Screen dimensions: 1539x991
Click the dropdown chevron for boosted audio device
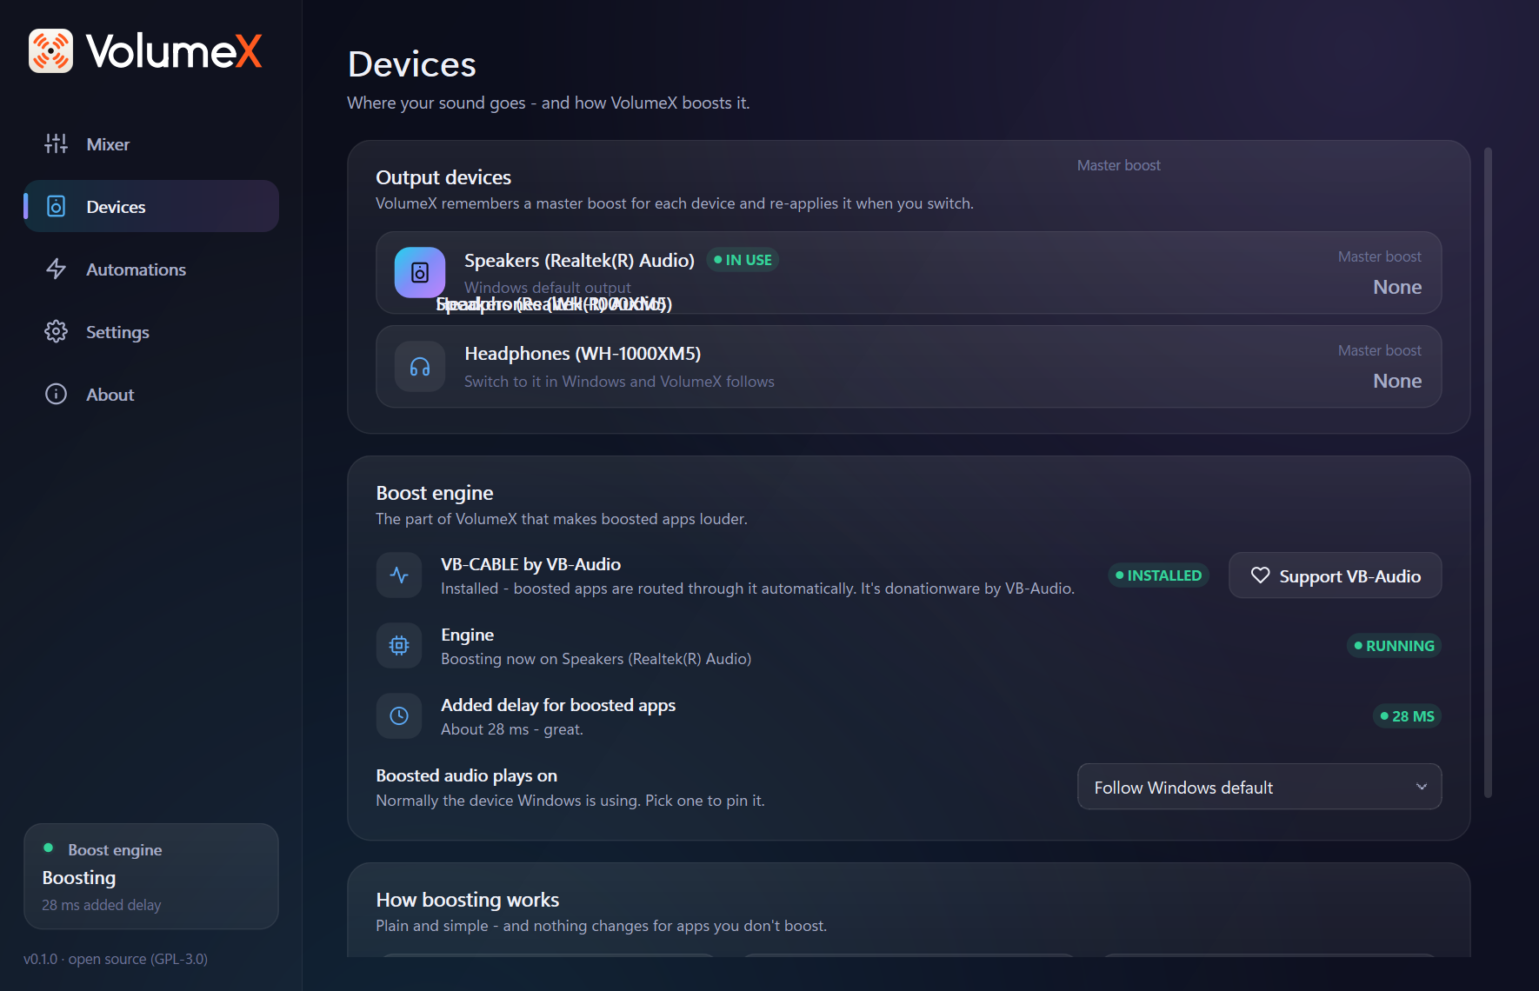click(1421, 787)
